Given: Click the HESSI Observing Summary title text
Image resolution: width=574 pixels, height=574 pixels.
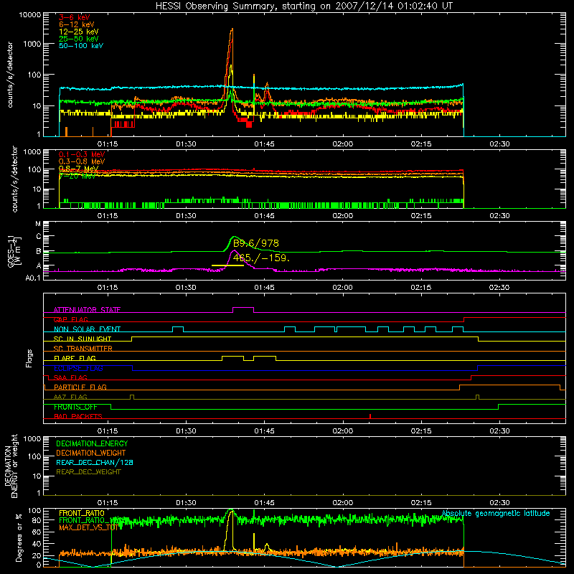Looking at the screenshot, I should [x=304, y=6].
